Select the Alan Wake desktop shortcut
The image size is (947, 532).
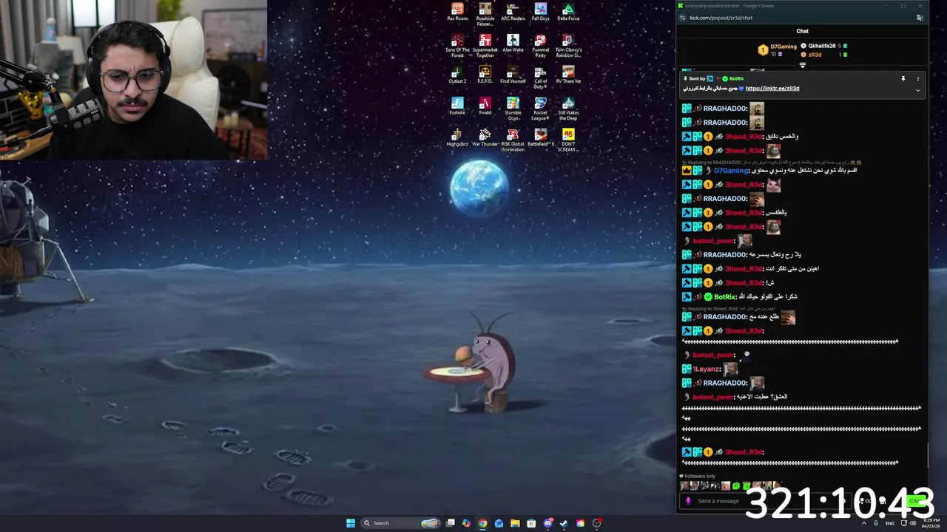coord(513,44)
